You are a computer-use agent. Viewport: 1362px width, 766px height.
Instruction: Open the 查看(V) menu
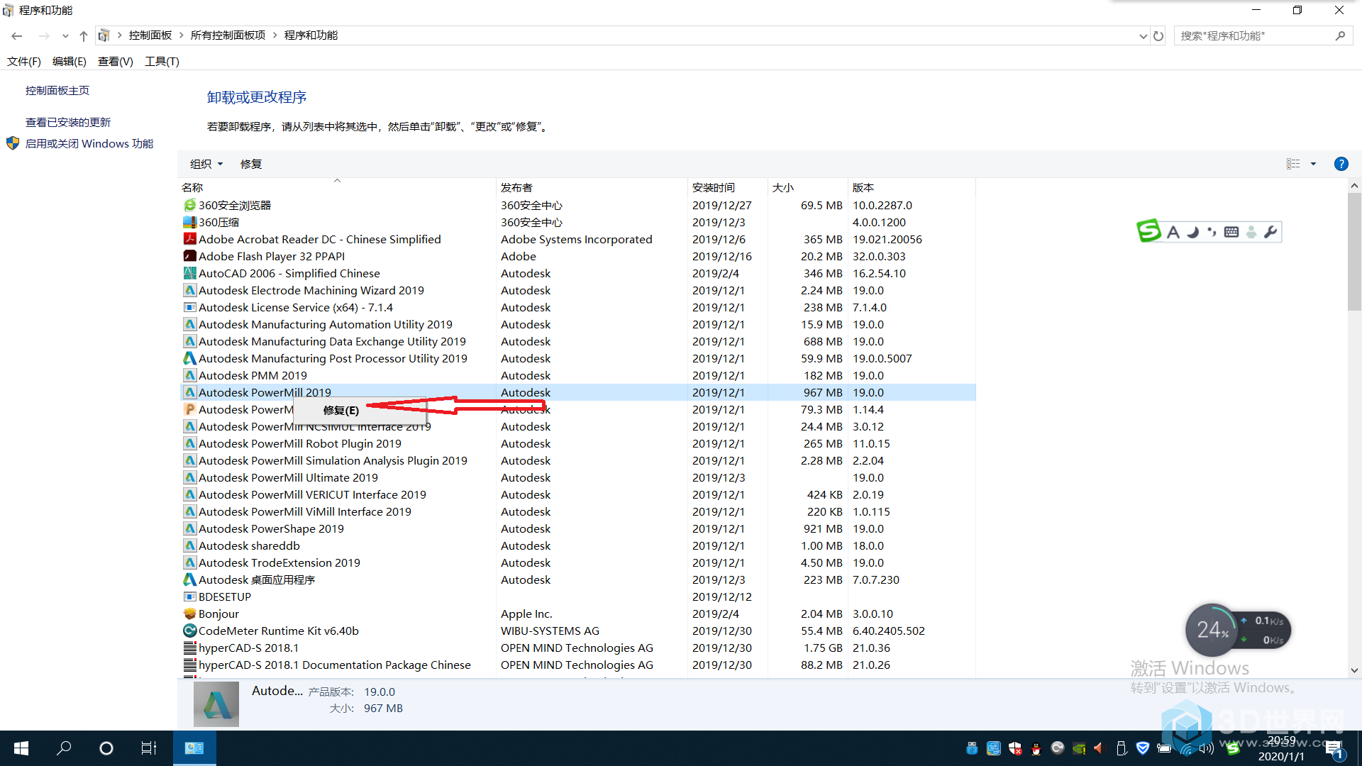(x=116, y=62)
